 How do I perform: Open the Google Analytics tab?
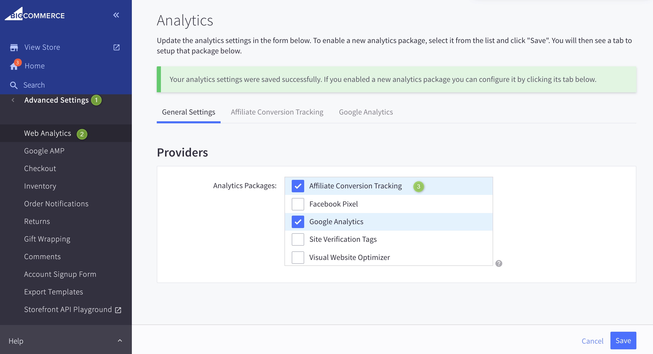(x=366, y=112)
